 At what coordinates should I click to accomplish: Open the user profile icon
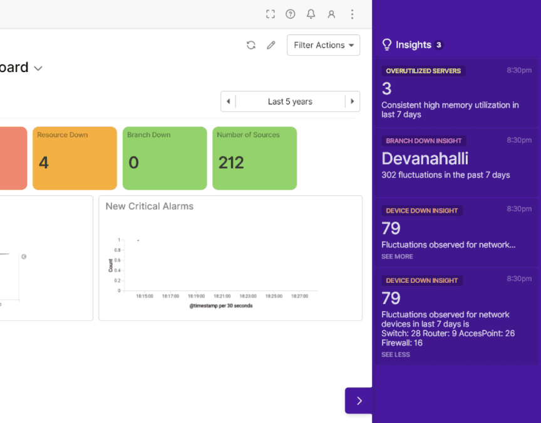(x=331, y=14)
